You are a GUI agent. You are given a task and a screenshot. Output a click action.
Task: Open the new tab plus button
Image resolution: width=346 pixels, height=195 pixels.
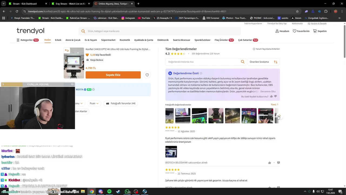pyautogui.click(x=138, y=4)
